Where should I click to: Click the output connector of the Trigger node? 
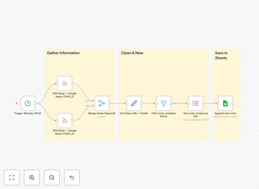coord(35,103)
